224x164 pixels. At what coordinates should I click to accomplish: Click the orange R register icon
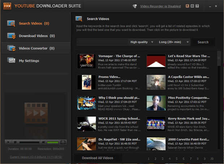[x=187, y=6]
